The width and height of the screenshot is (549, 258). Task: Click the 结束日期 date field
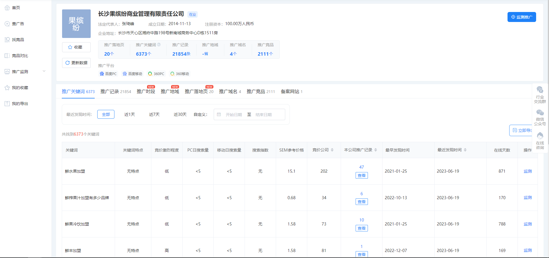click(x=263, y=114)
